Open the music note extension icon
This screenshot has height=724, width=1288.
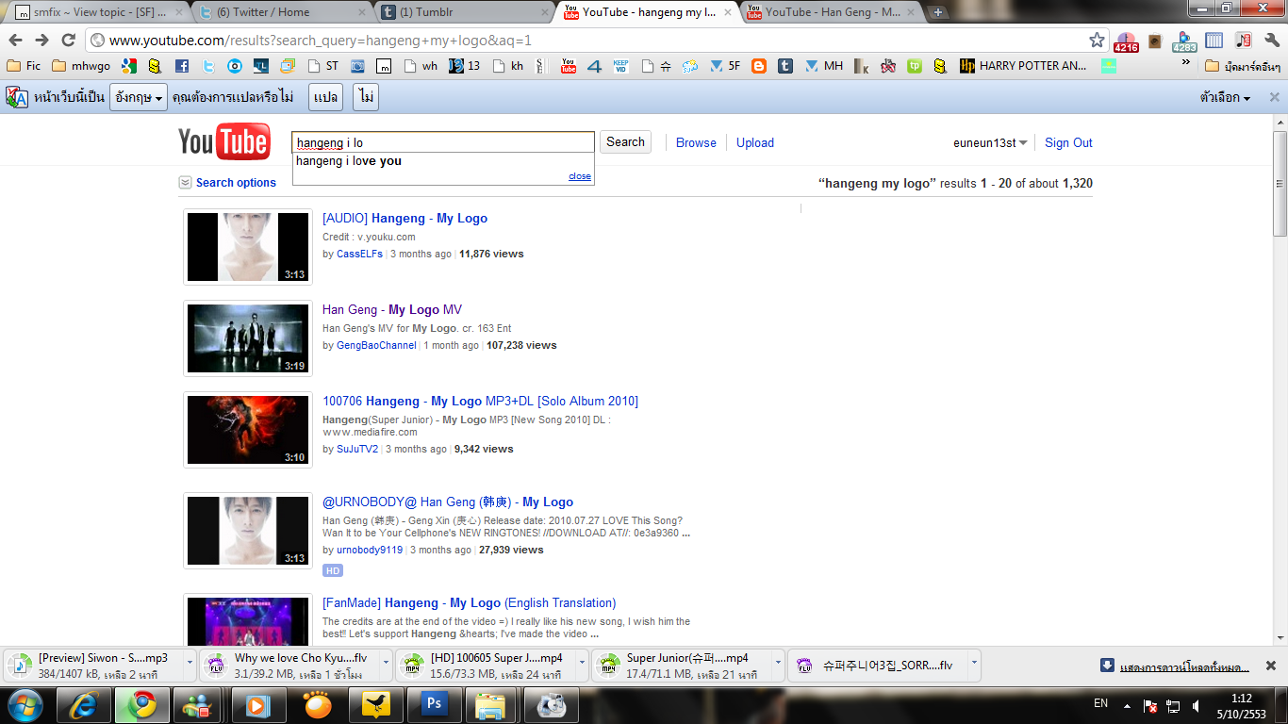coord(1244,41)
